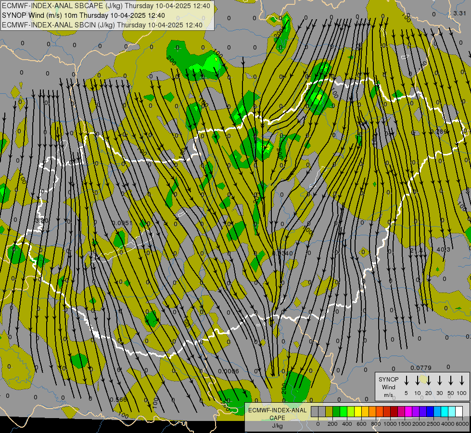Click the SYNOP label in the wind legend
The height and width of the screenshot is (433, 471).
[388, 380]
